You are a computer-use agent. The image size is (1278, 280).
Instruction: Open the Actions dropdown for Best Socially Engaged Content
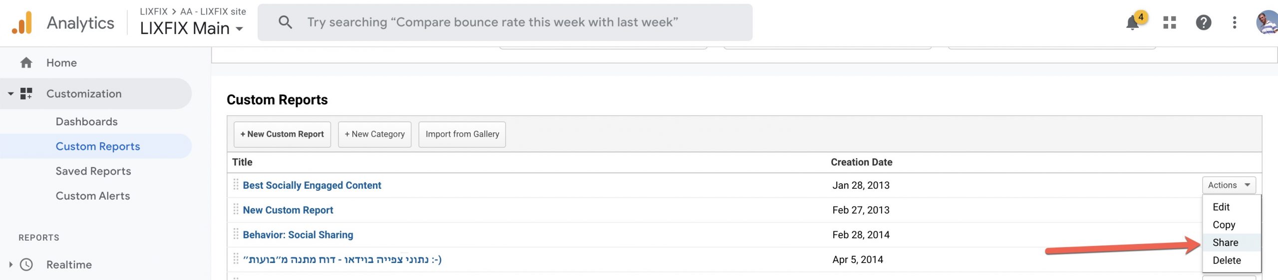[x=1229, y=185]
